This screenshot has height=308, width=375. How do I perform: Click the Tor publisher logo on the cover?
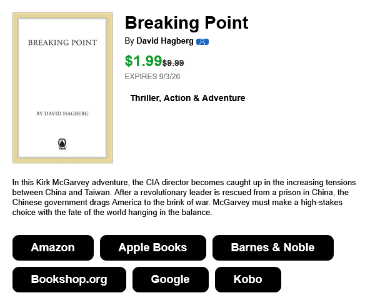point(62,144)
